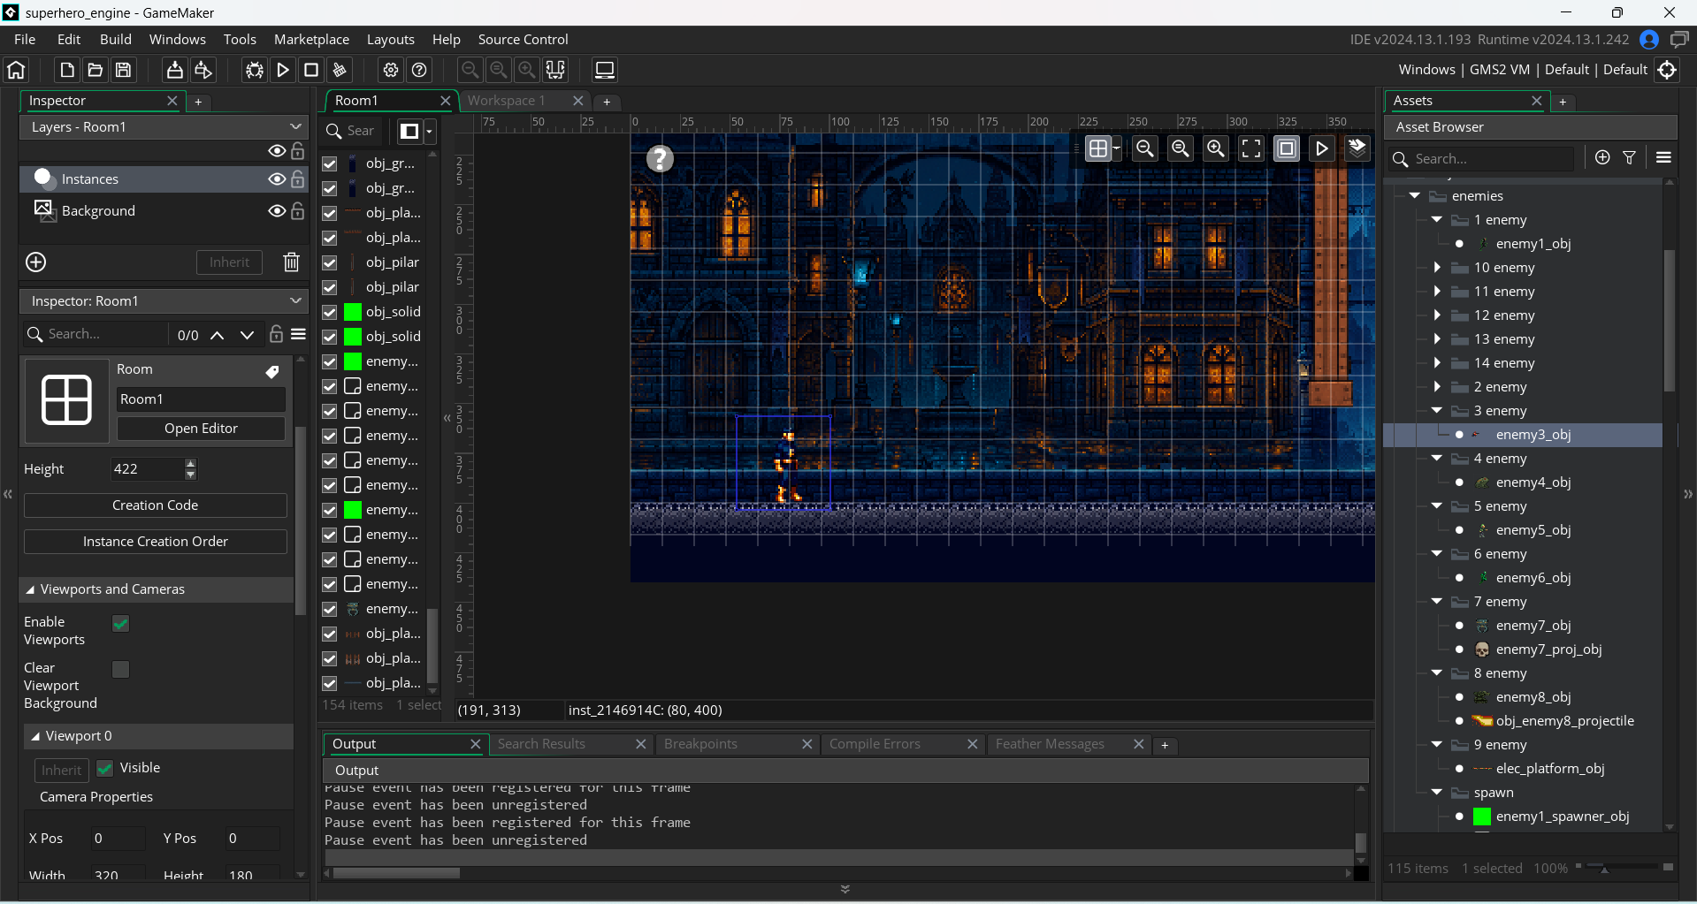Click the Instance Creation Order button

tap(156, 542)
